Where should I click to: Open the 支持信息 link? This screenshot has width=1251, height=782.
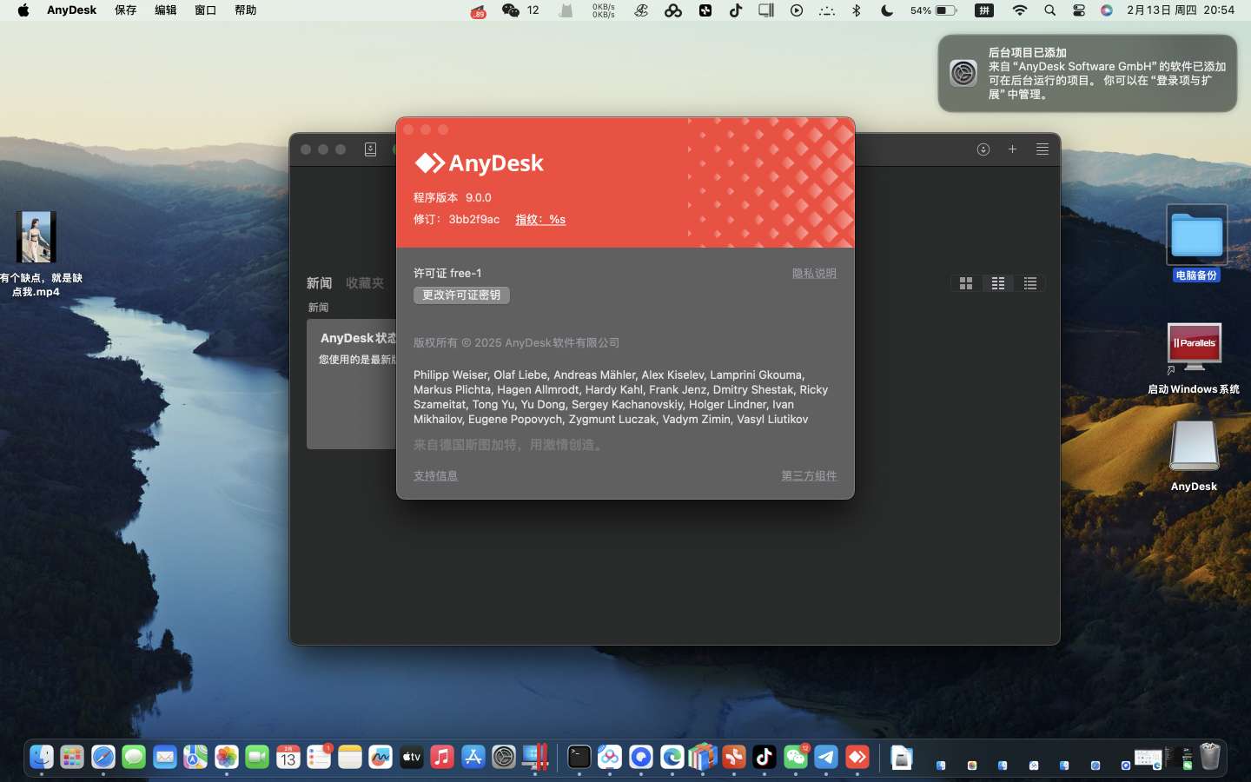(x=435, y=476)
